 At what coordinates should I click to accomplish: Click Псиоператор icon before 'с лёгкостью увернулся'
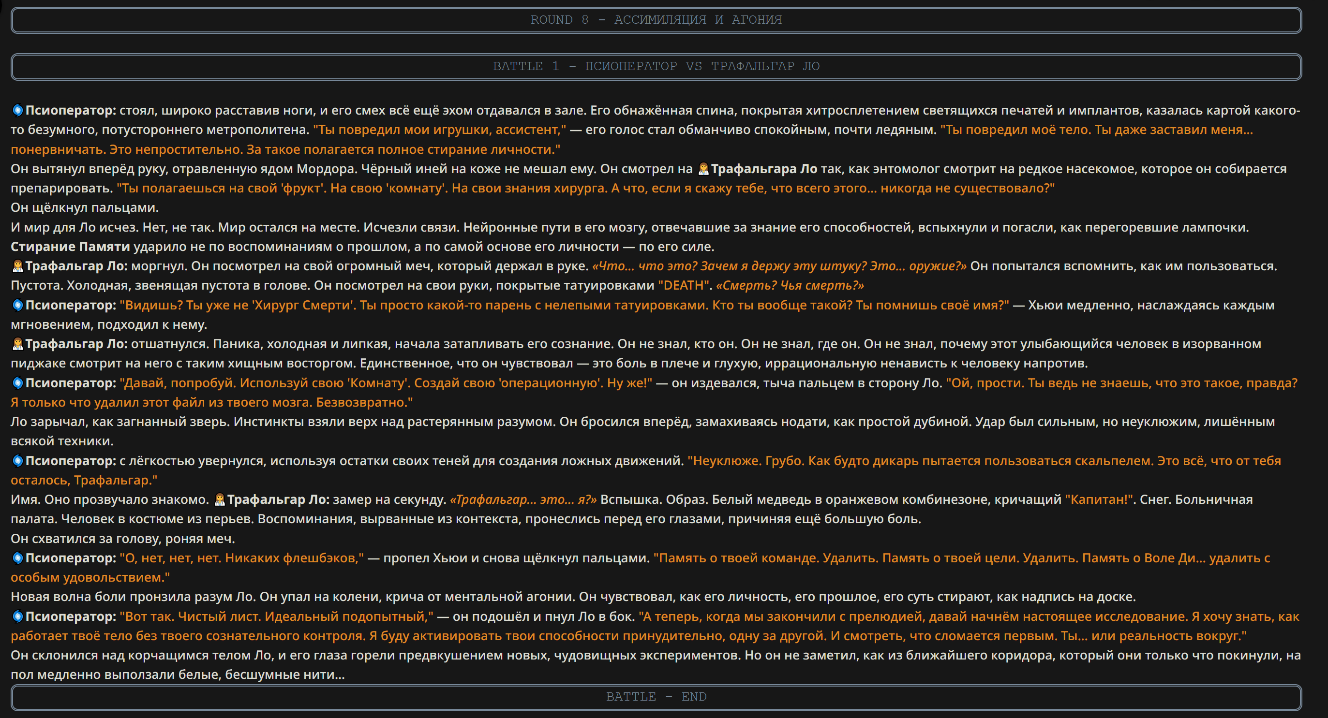(17, 461)
